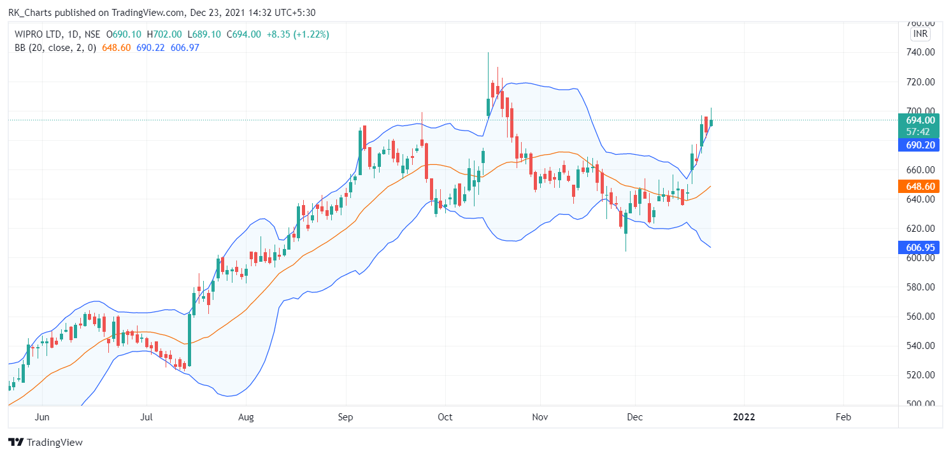This screenshot has height=456, width=951.
Task: Click the C694.00 close value
Action: pos(243,34)
